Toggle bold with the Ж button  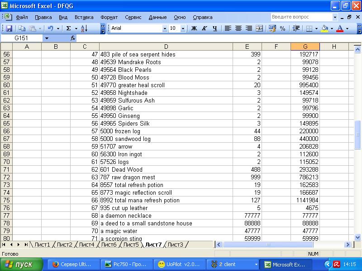(x=194, y=28)
